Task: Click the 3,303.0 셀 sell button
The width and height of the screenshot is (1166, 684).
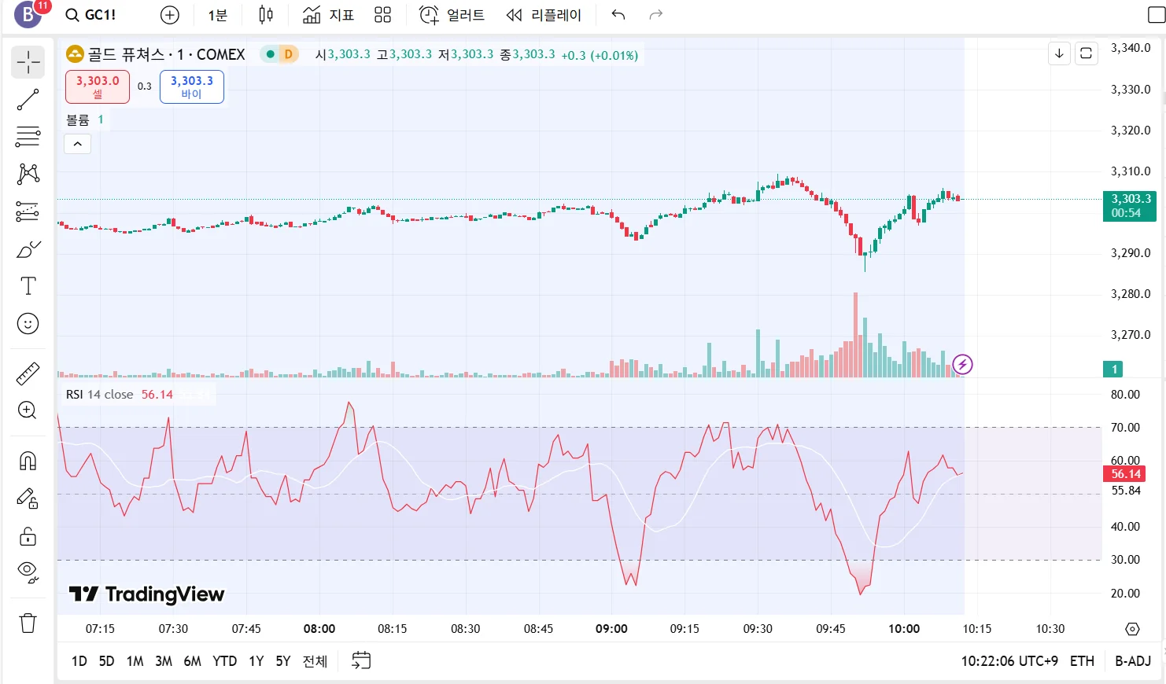Action: coord(98,86)
